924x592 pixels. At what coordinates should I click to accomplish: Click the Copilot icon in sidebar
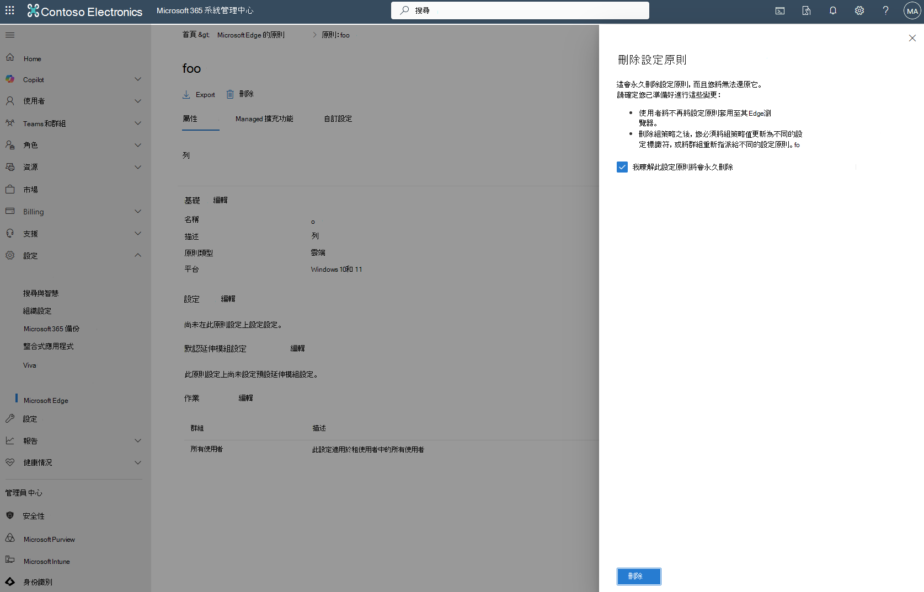coord(10,79)
